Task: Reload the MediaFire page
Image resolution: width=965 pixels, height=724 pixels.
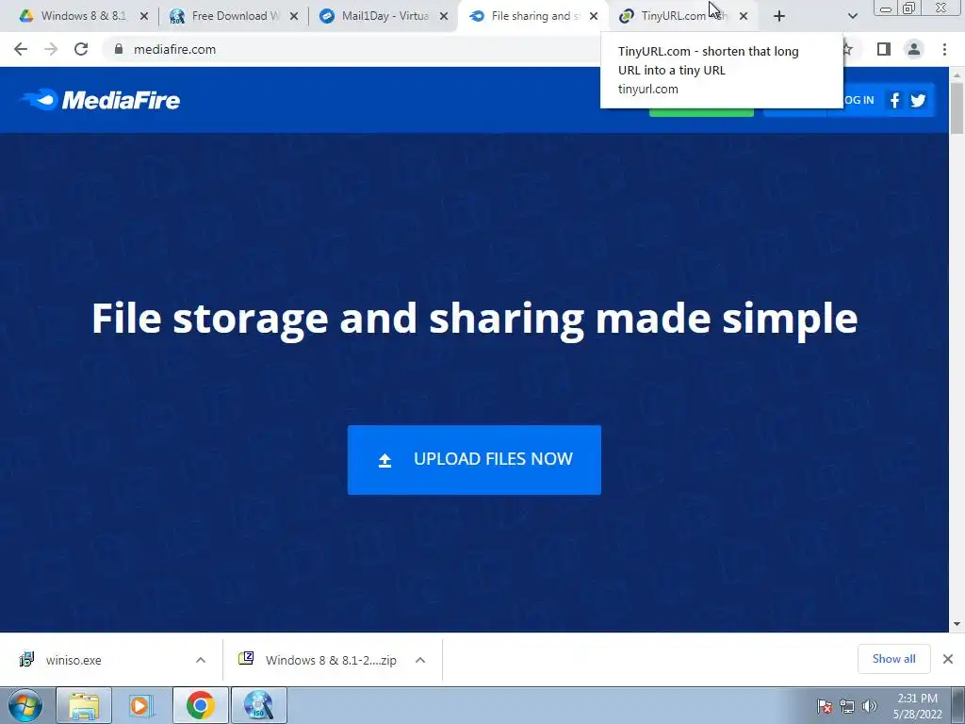Action: click(81, 49)
